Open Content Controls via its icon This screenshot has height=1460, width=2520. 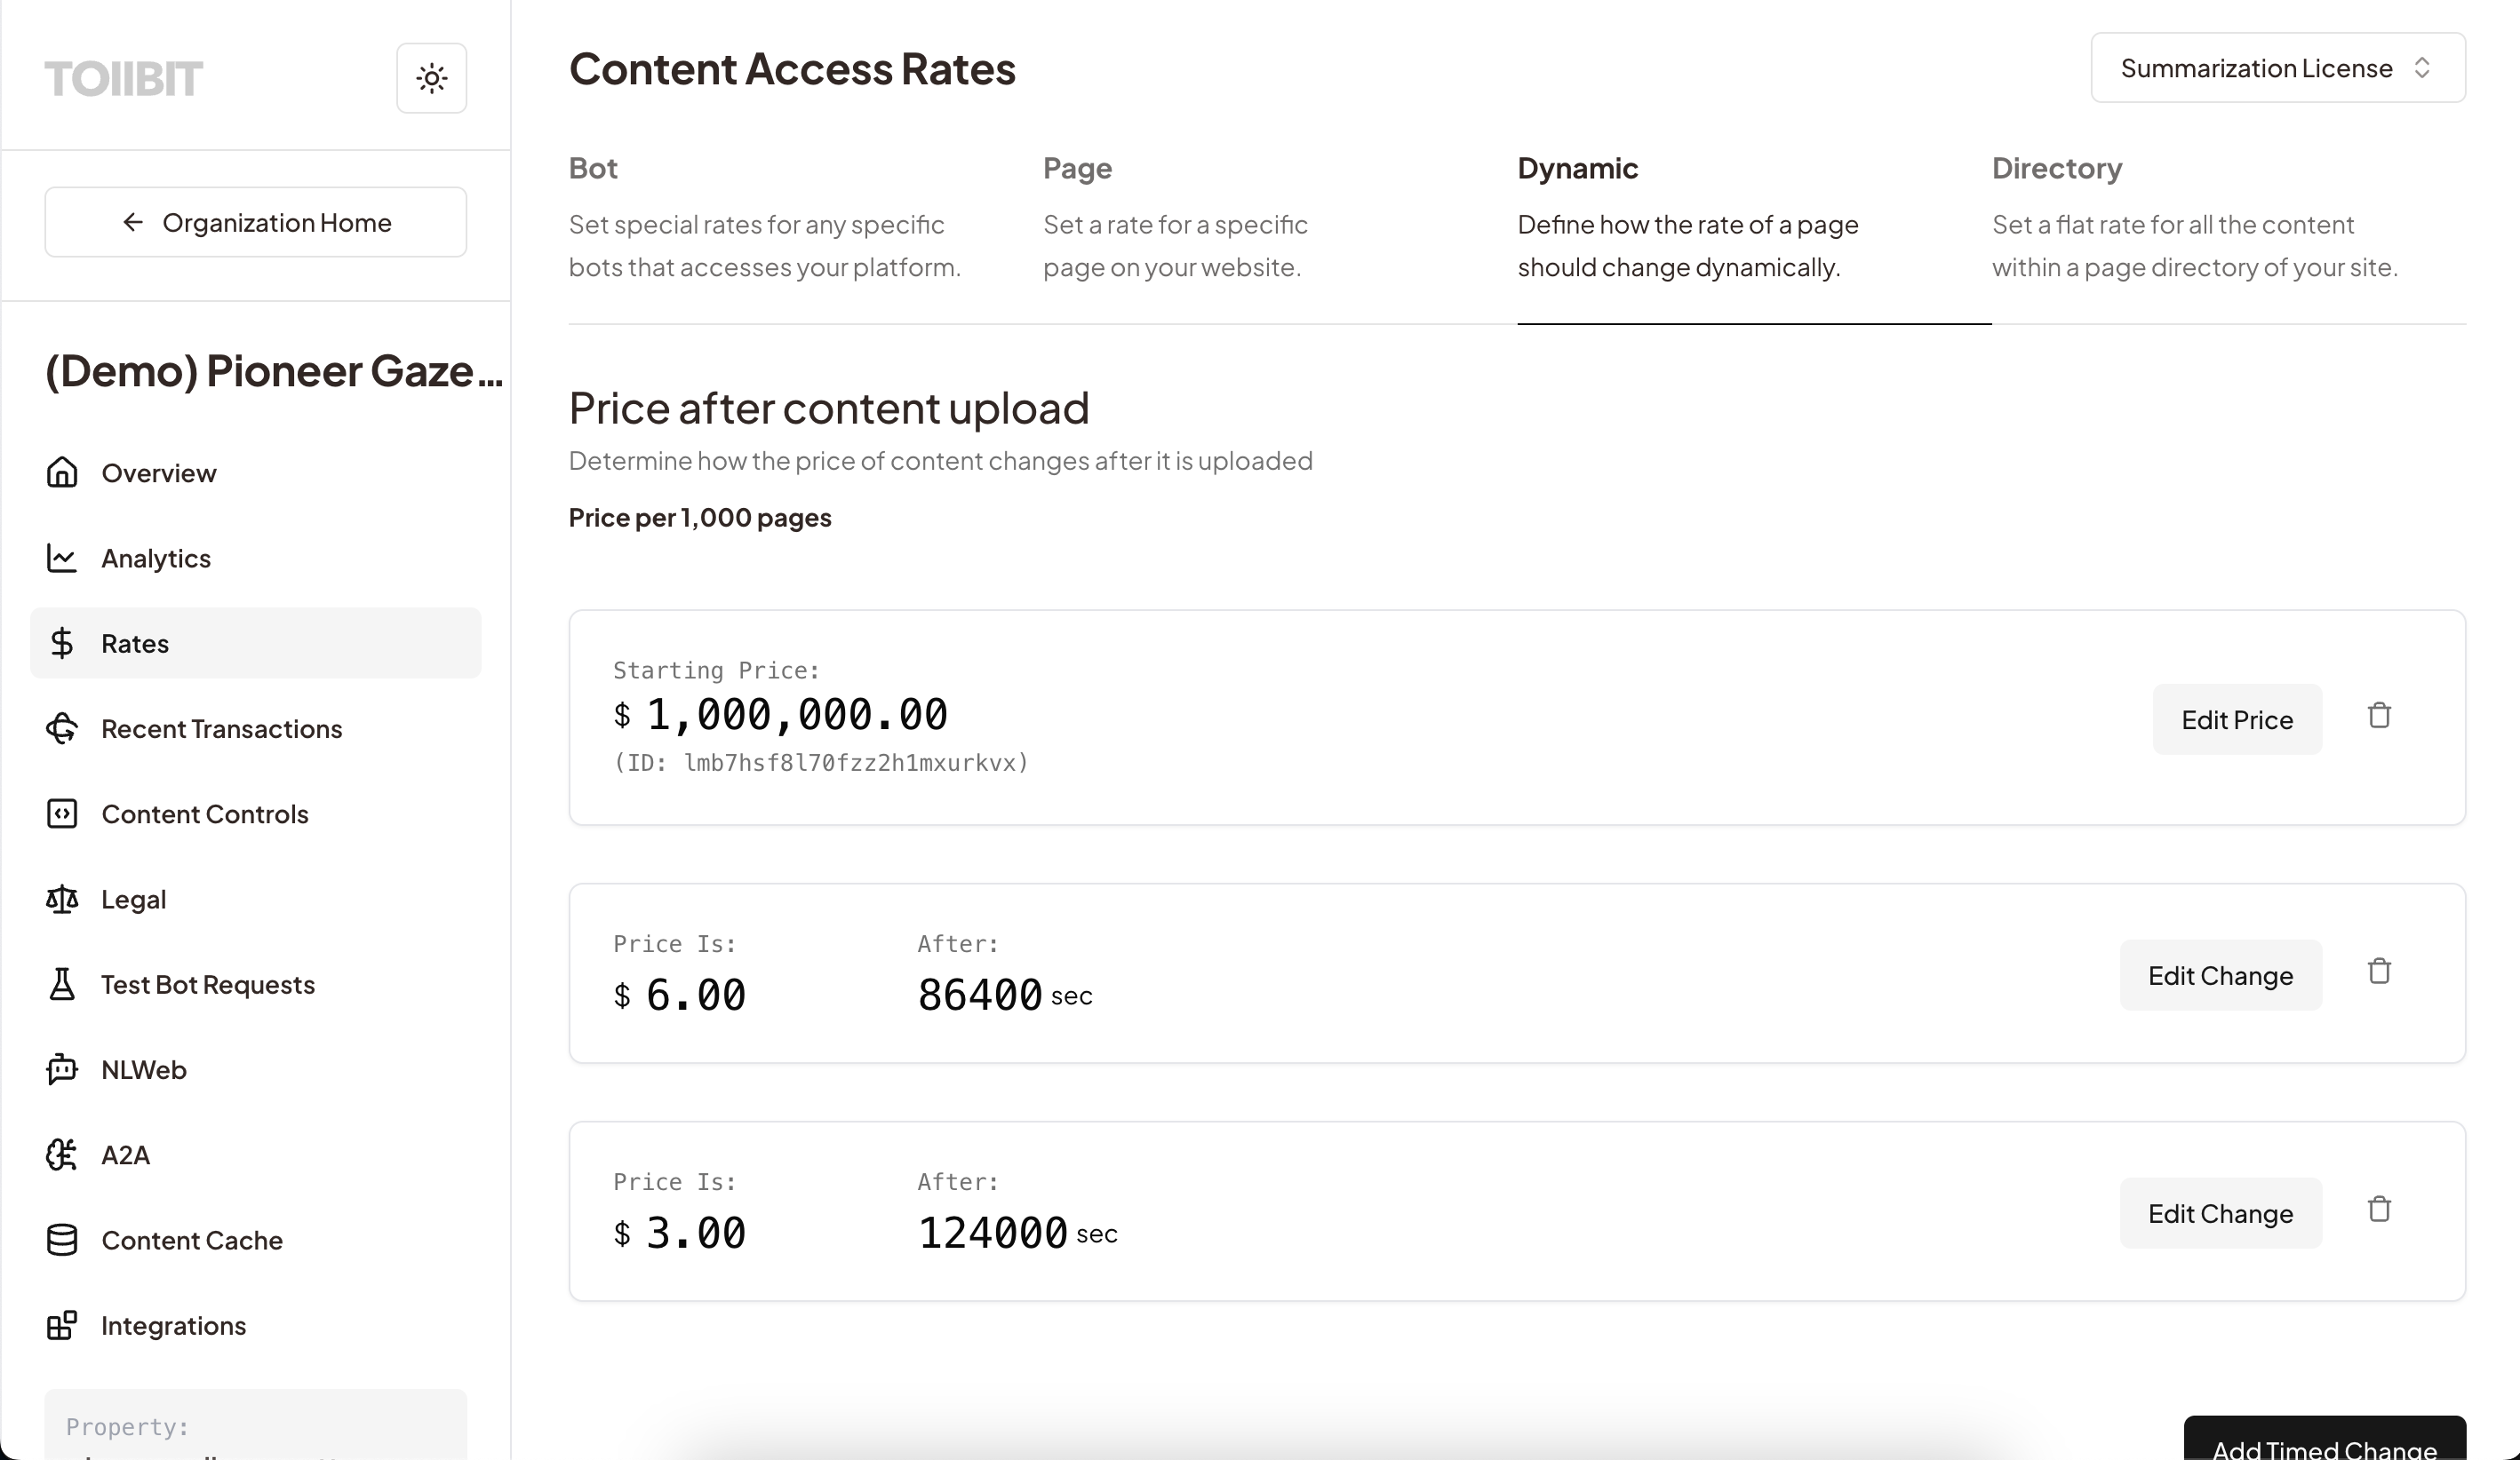coord(62,813)
